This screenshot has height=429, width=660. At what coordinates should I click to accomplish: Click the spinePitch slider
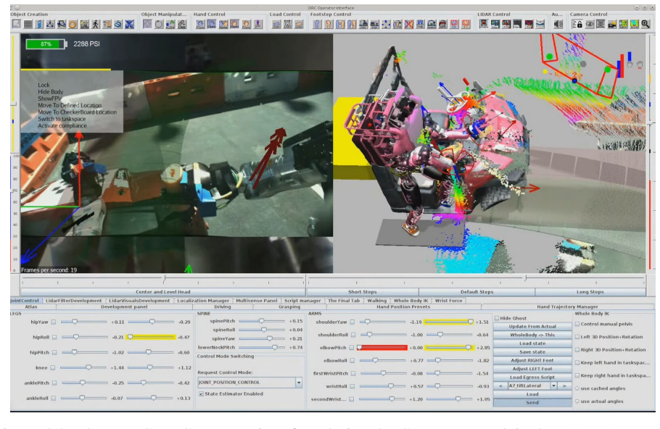[262, 321]
